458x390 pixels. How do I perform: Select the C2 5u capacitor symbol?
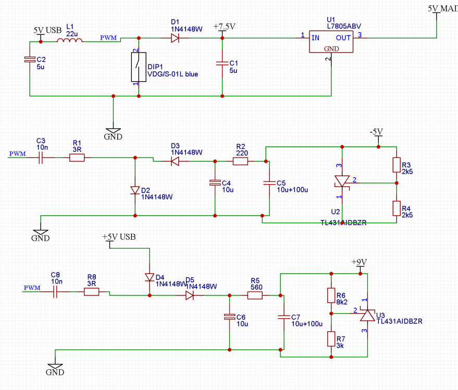click(x=30, y=59)
